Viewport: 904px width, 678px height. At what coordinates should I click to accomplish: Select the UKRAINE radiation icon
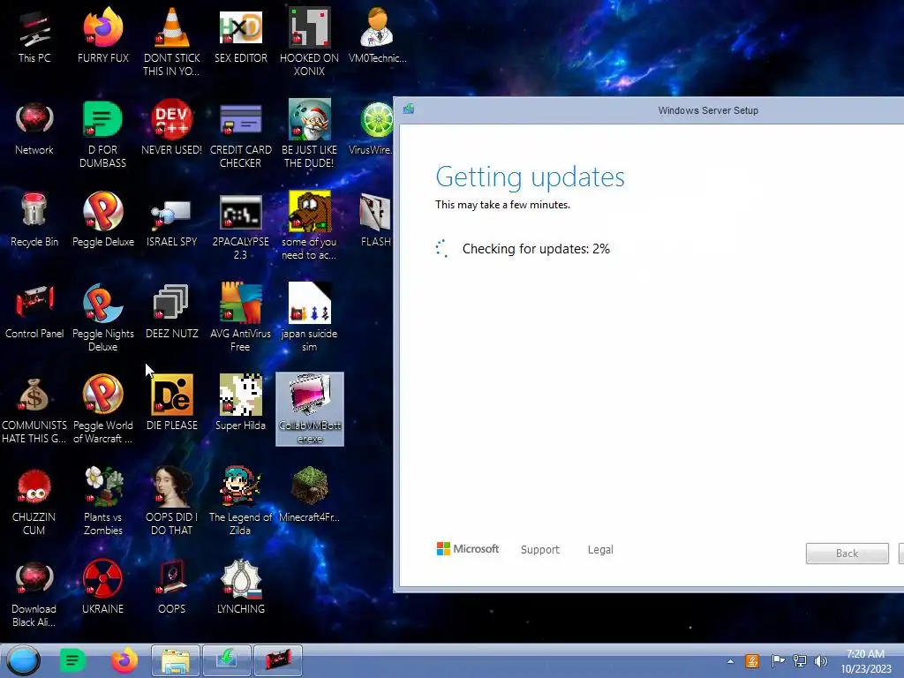[102, 587]
